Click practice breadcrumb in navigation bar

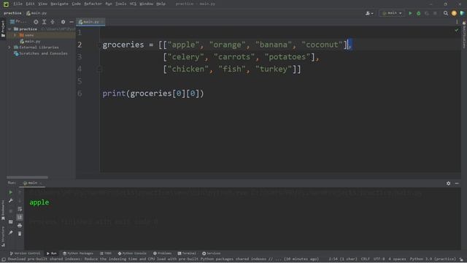[12, 13]
